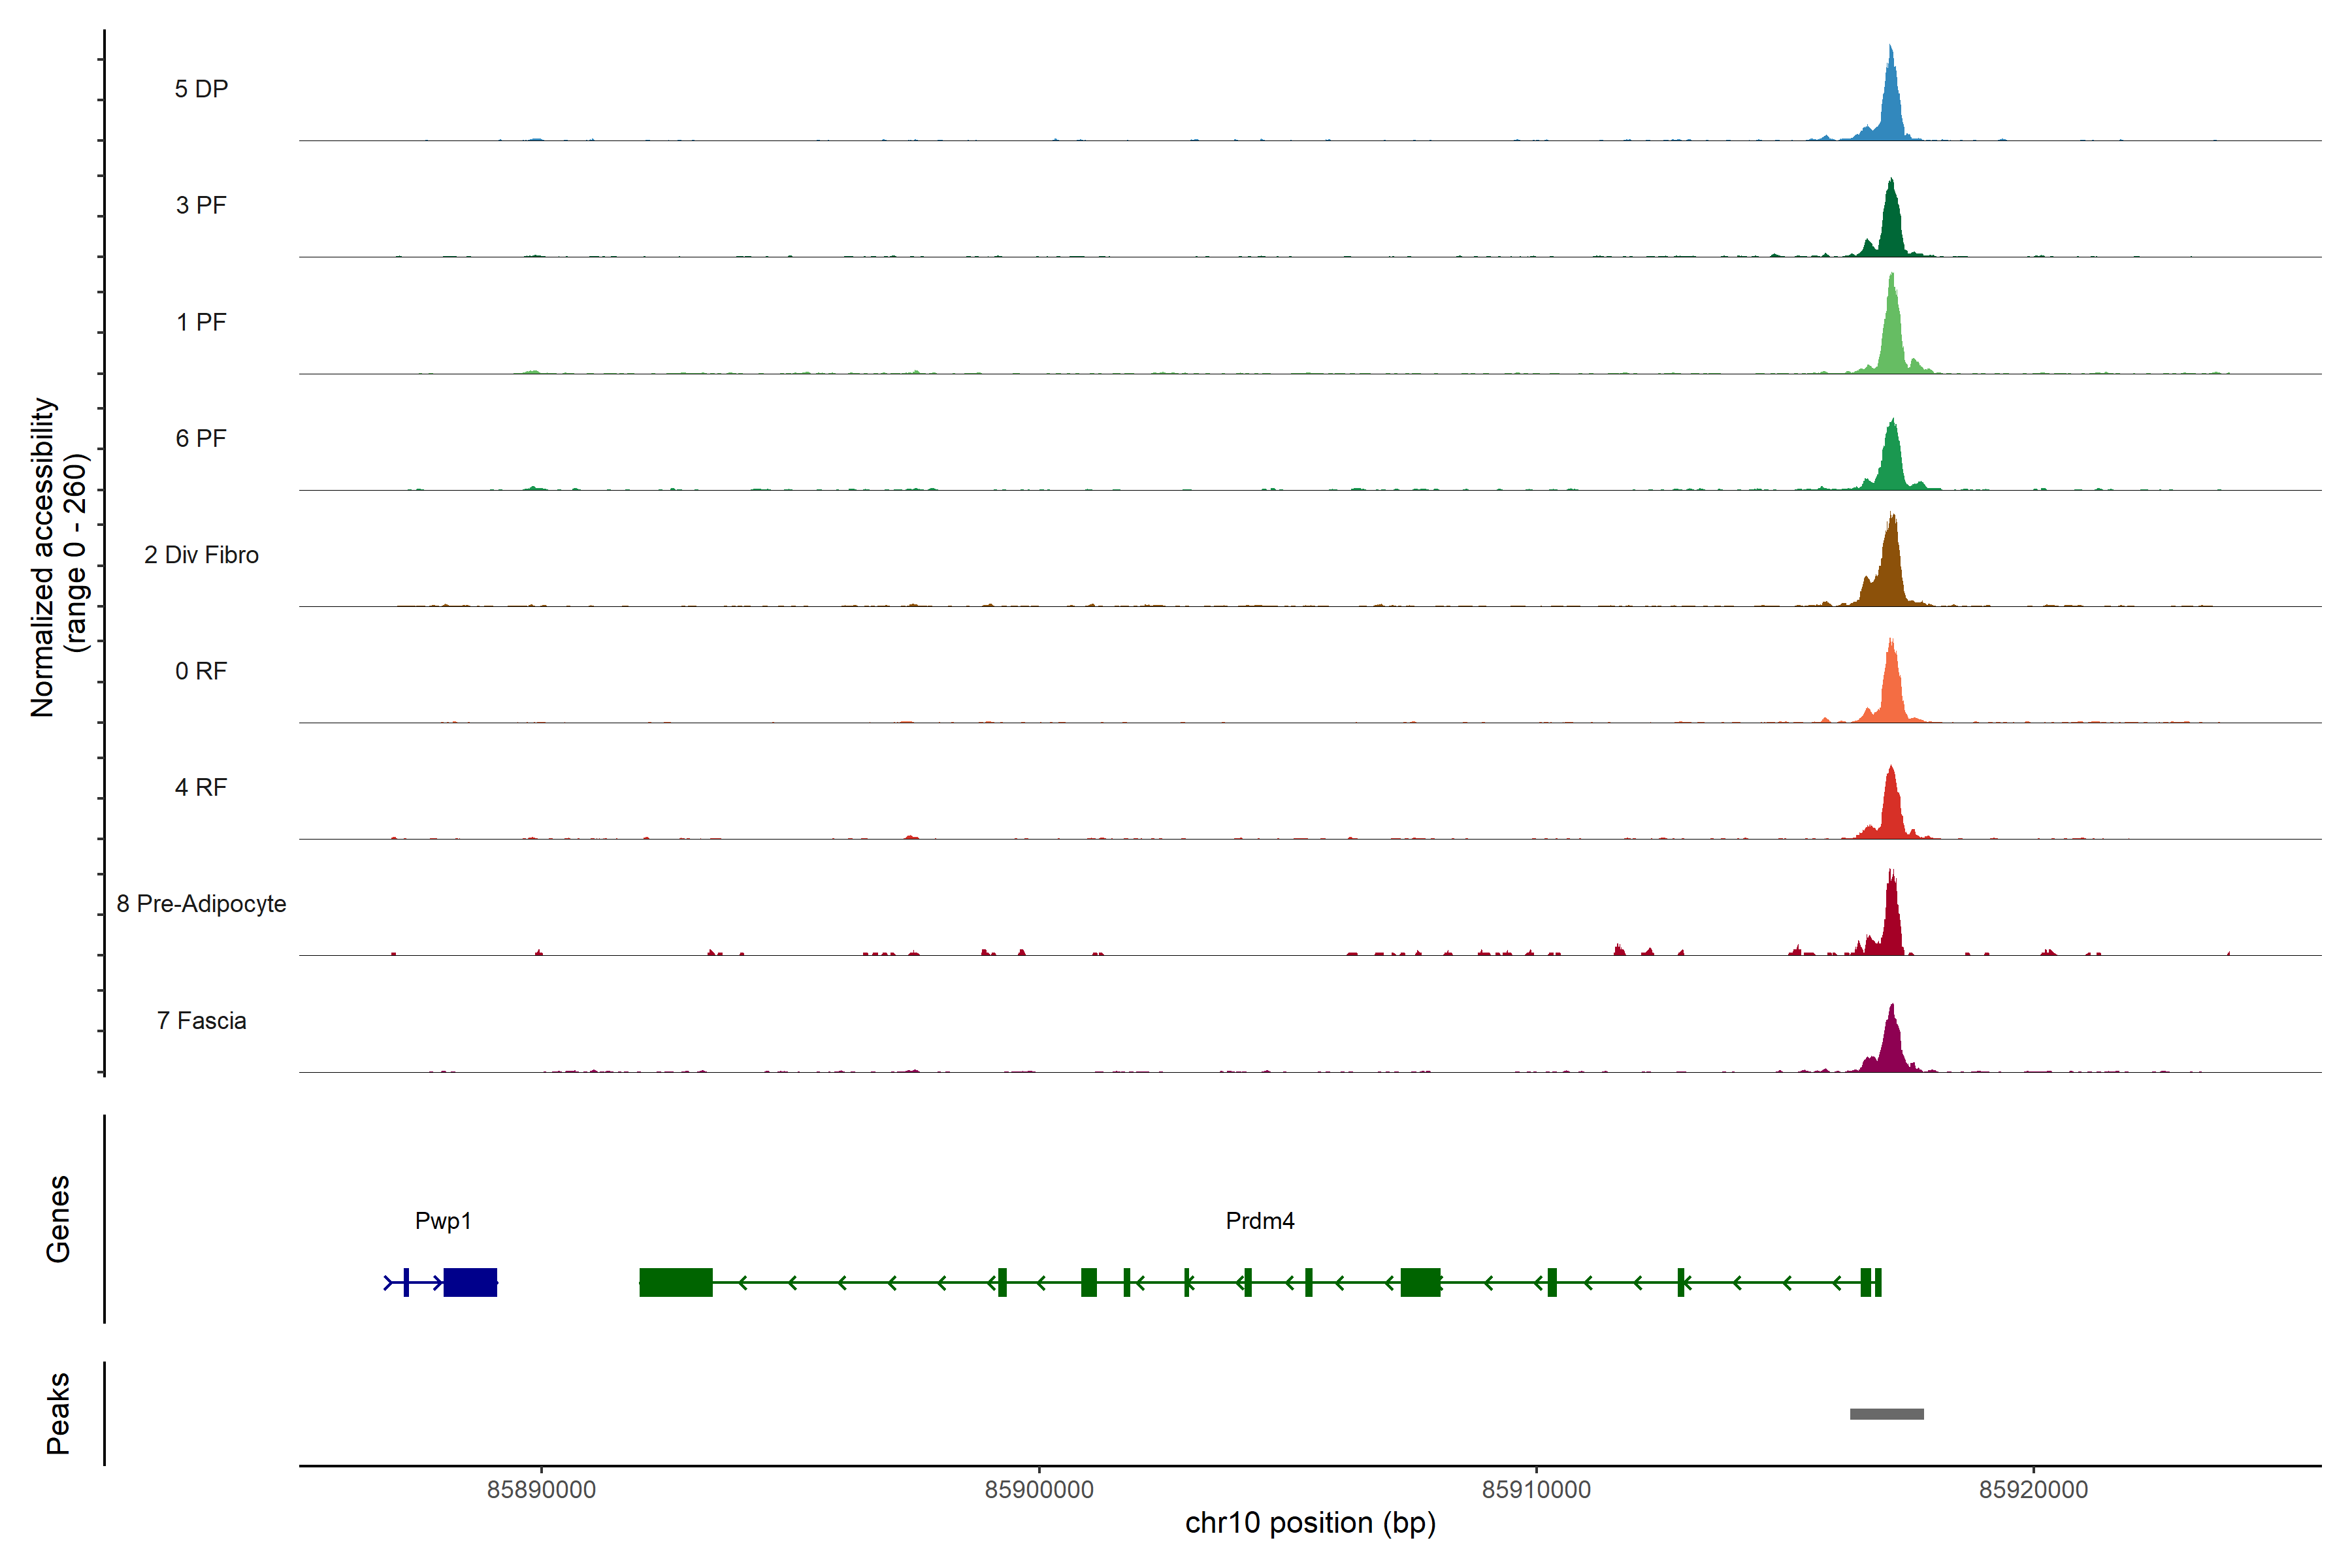
Task: Click the gray Peaks region bar
Action: point(1886,1414)
